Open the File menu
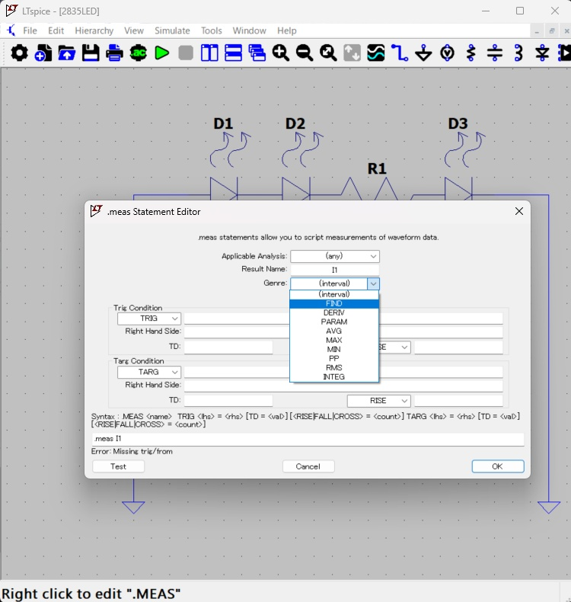 pos(30,30)
